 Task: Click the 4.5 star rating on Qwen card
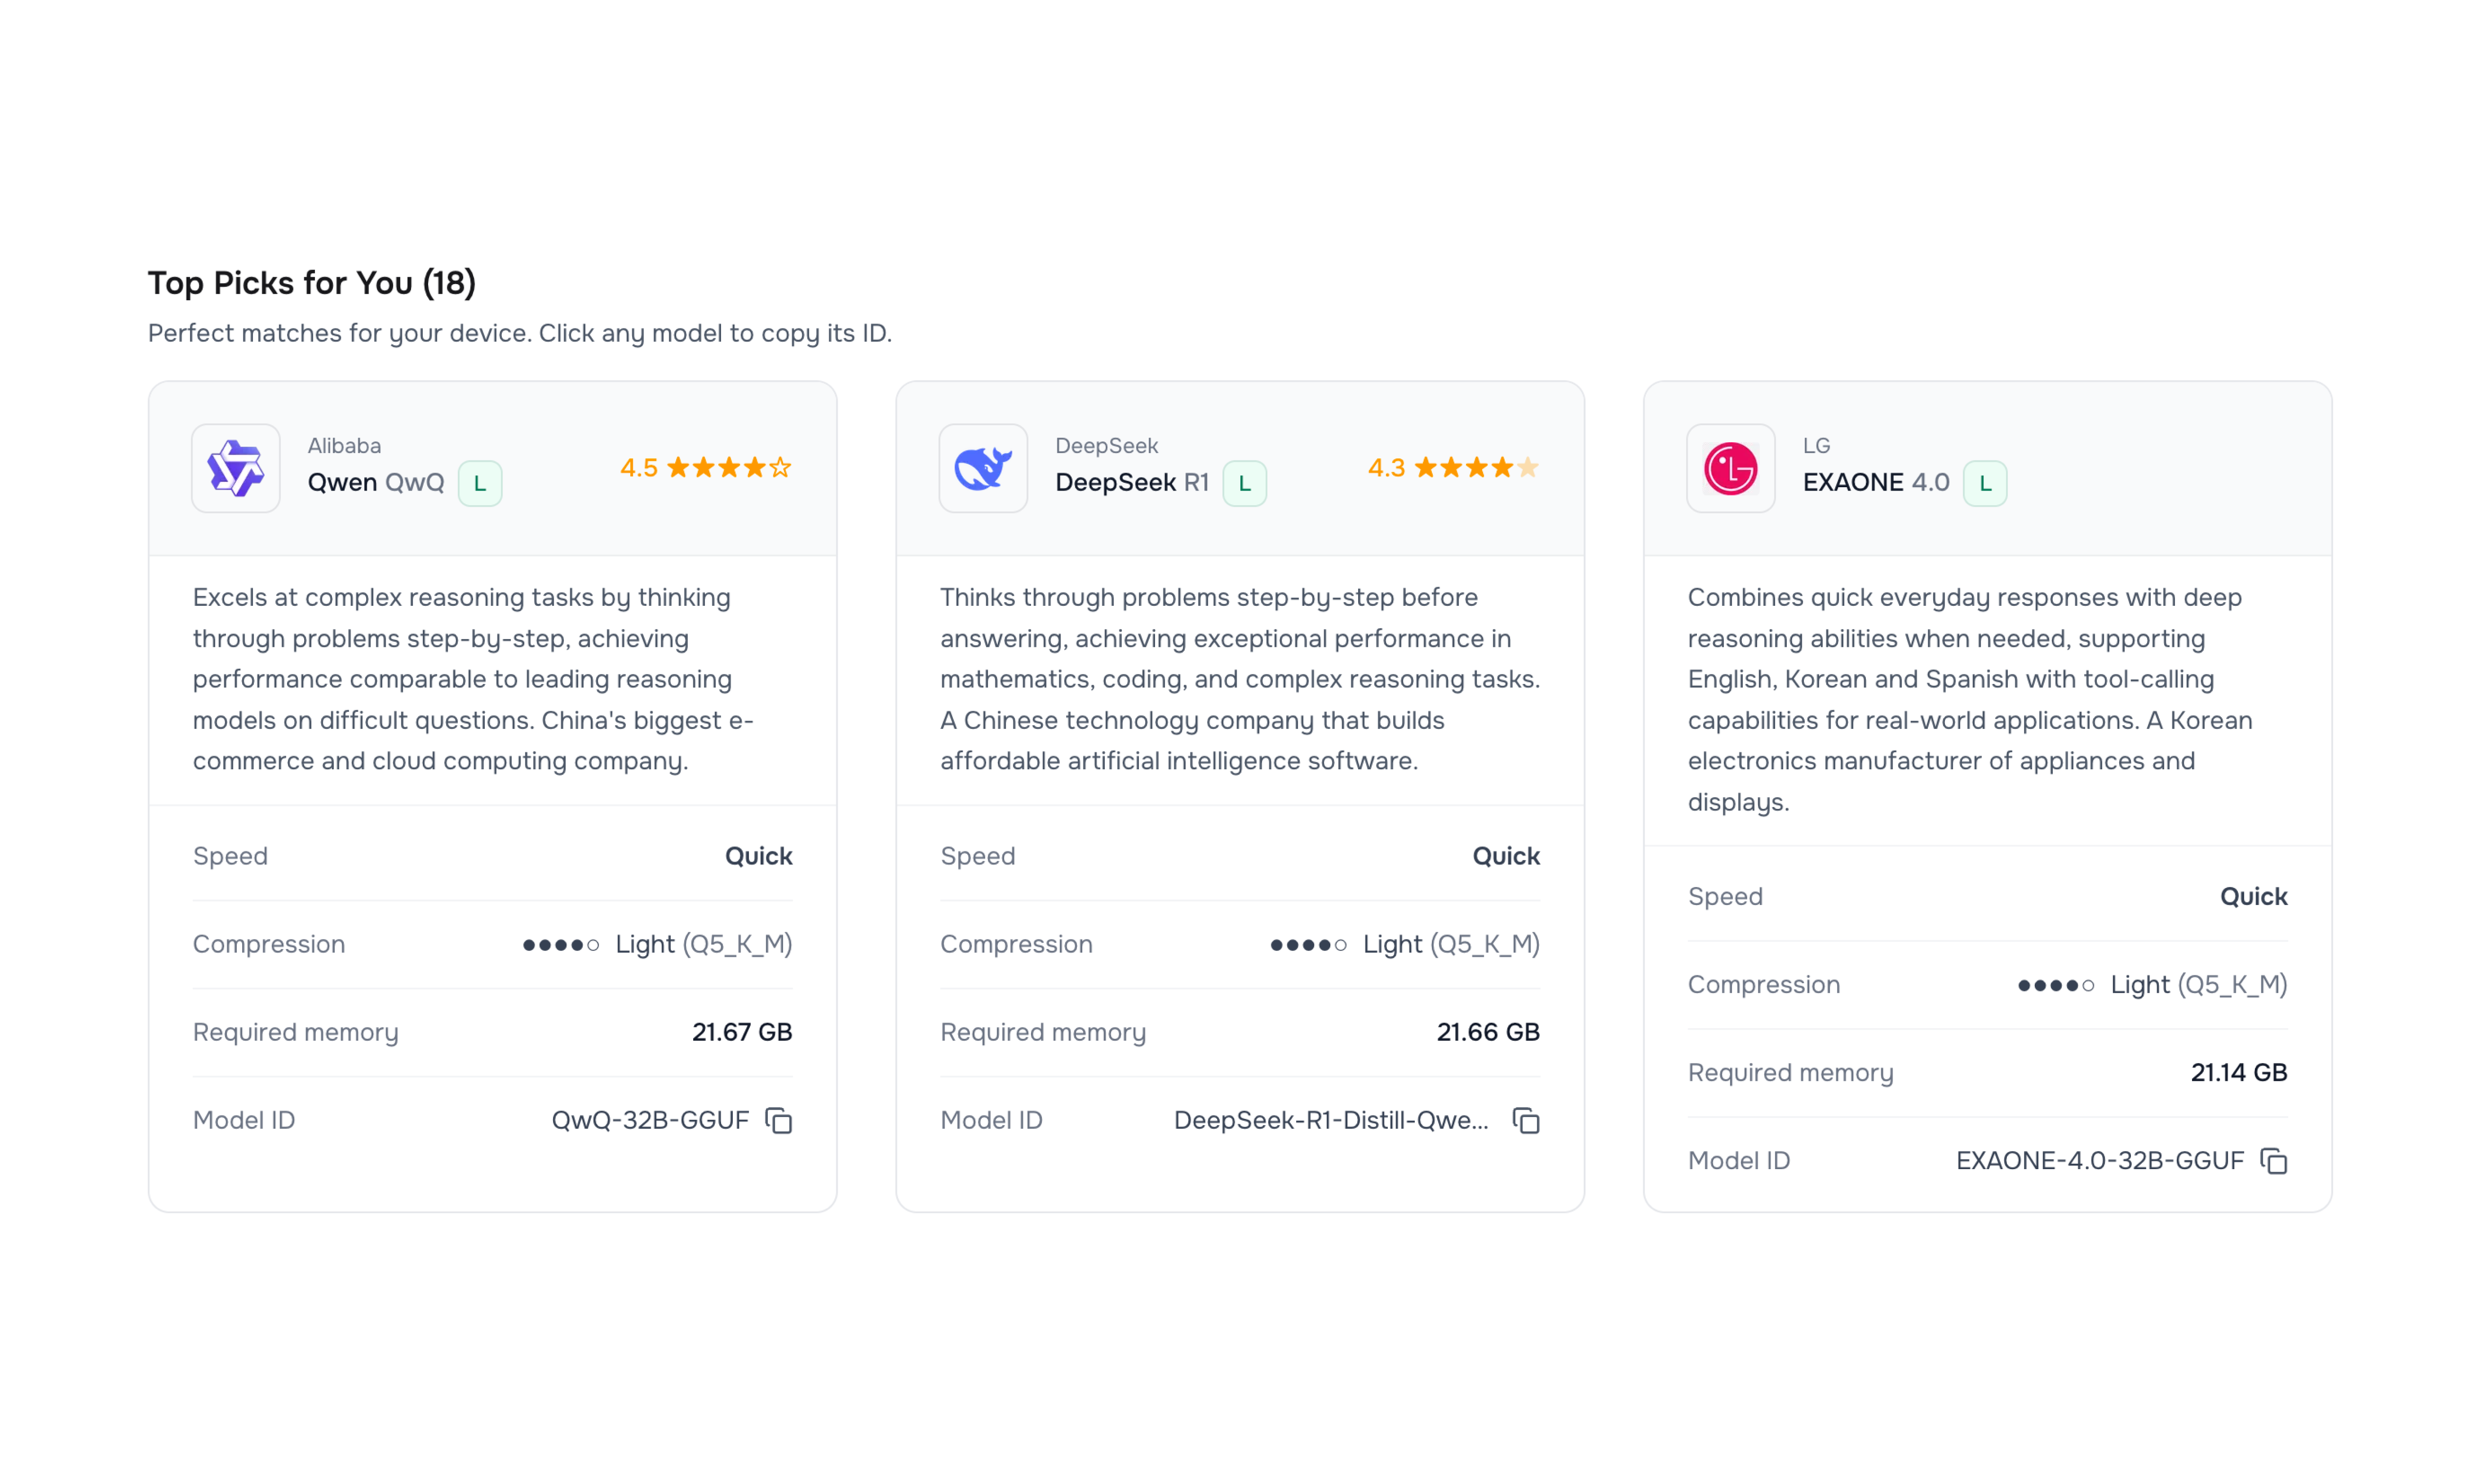[706, 467]
